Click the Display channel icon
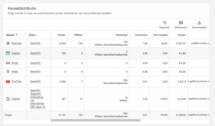Screen dimensions: 215x126 pyautogui.click(x=8, y=53)
